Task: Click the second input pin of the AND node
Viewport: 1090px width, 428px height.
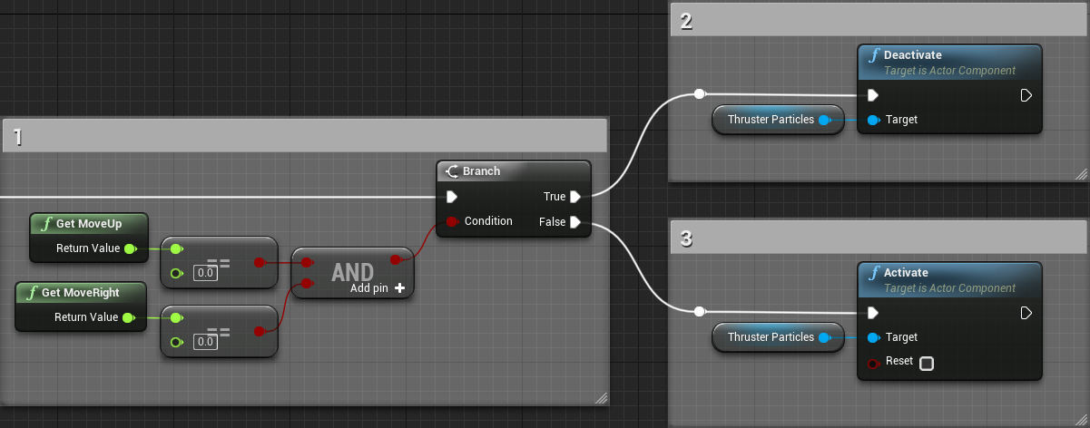Action: [306, 285]
